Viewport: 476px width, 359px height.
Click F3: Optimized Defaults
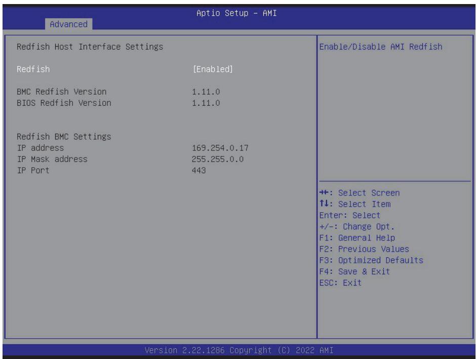point(371,260)
